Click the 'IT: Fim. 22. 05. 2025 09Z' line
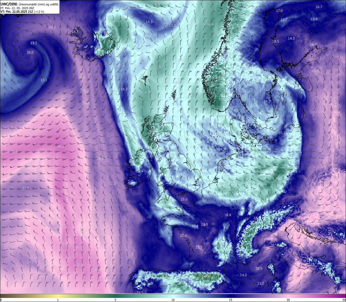Viewport: 346px width, 302px height. 17,8
